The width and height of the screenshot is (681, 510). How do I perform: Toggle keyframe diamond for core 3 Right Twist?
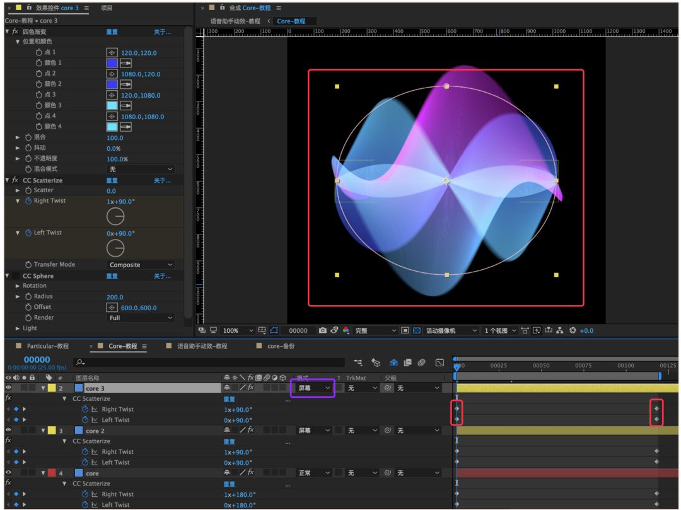click(x=16, y=409)
